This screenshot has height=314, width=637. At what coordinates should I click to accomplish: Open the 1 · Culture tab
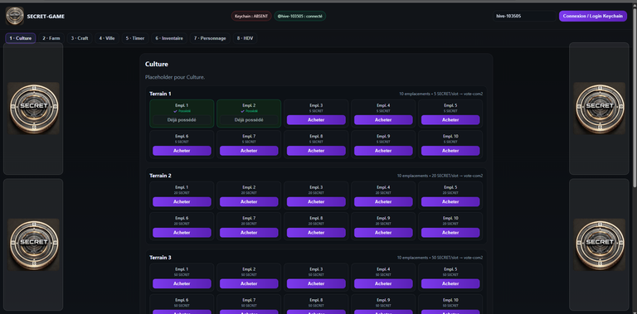click(x=20, y=38)
